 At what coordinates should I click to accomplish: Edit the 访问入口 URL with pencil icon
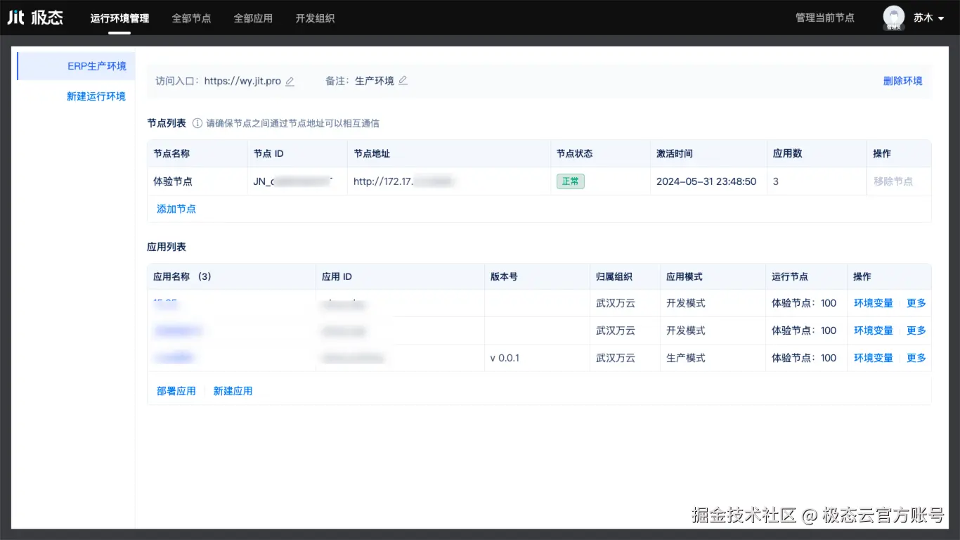(290, 82)
